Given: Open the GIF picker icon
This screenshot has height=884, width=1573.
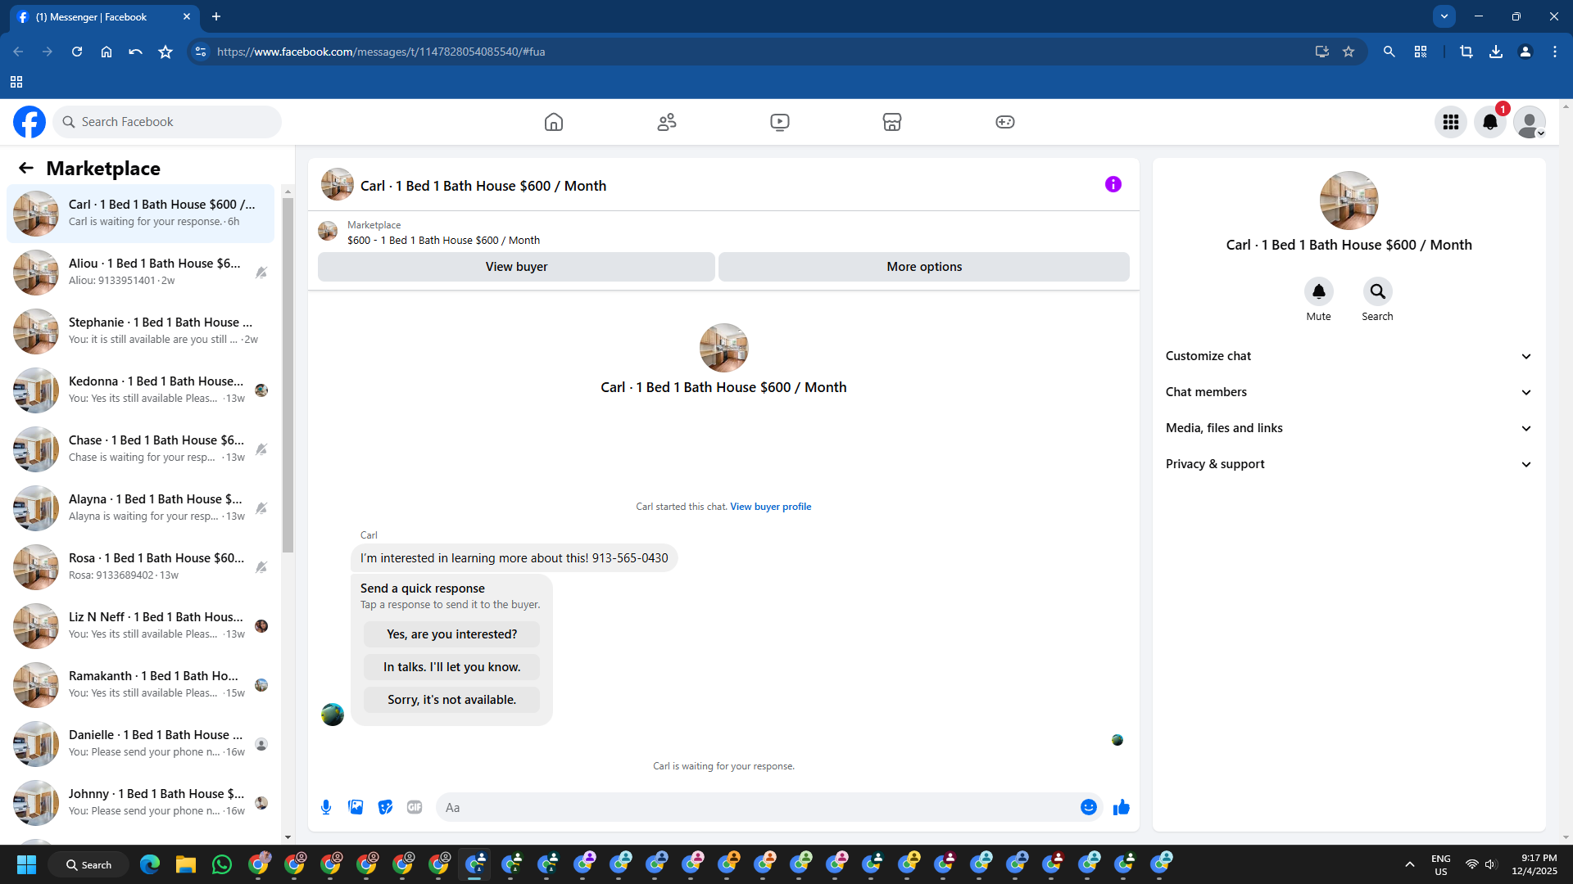Looking at the screenshot, I should [x=415, y=807].
